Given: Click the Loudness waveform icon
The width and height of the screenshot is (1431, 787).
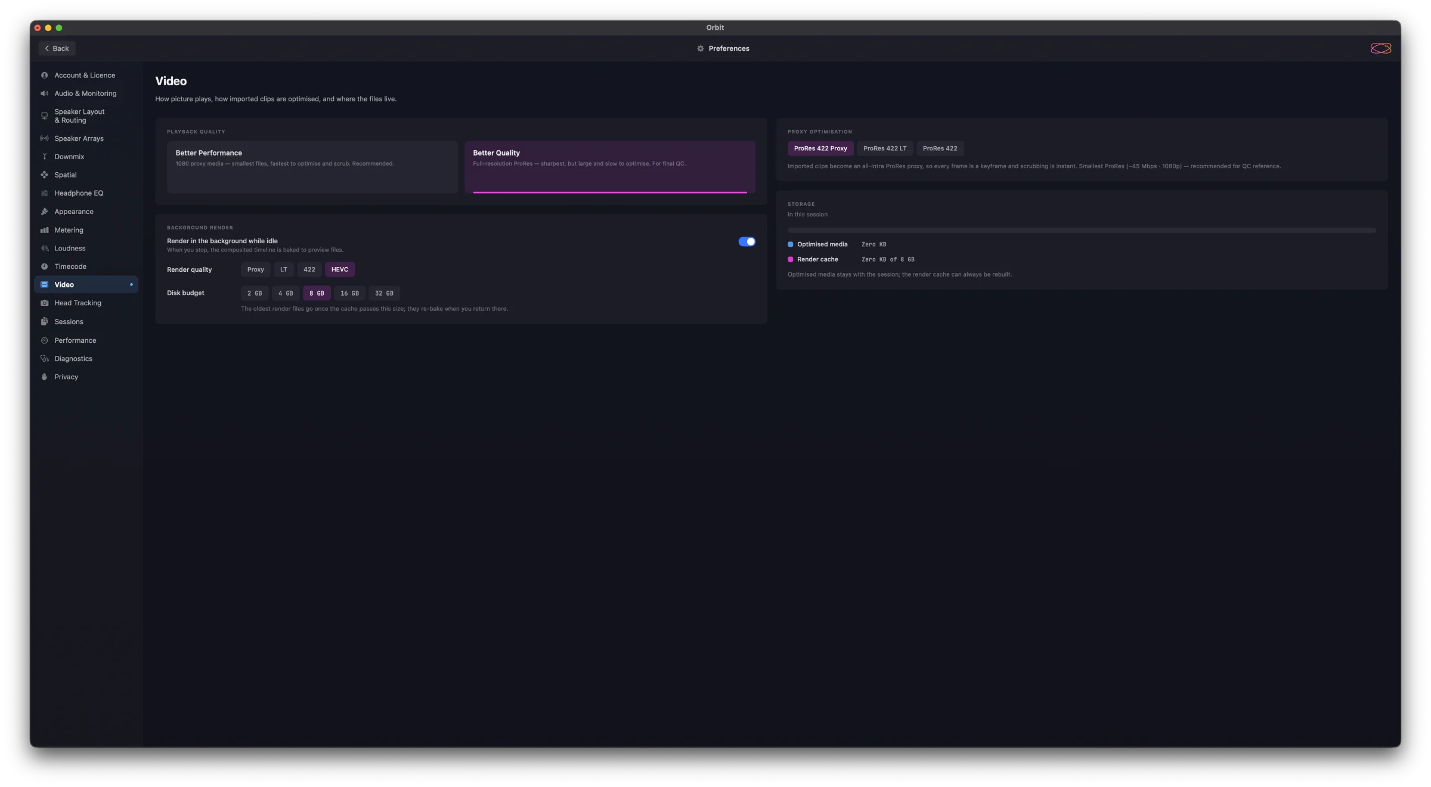Looking at the screenshot, I should click(44, 248).
